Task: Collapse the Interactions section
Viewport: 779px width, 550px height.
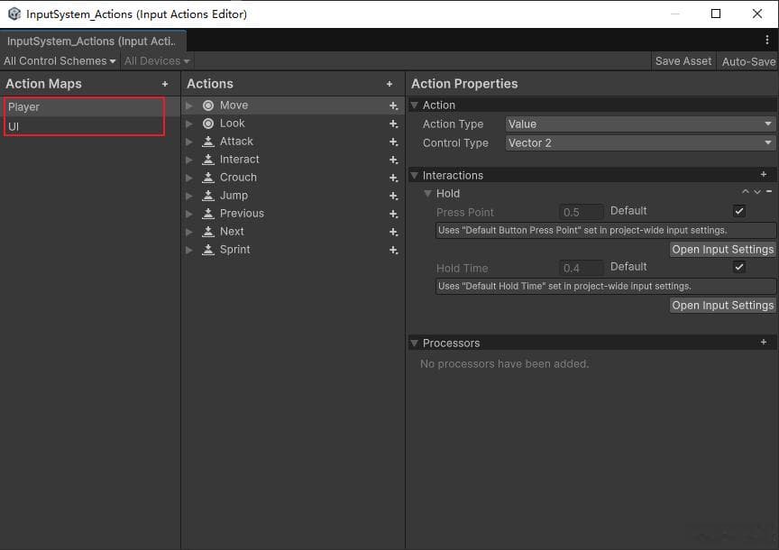Action: (x=415, y=176)
